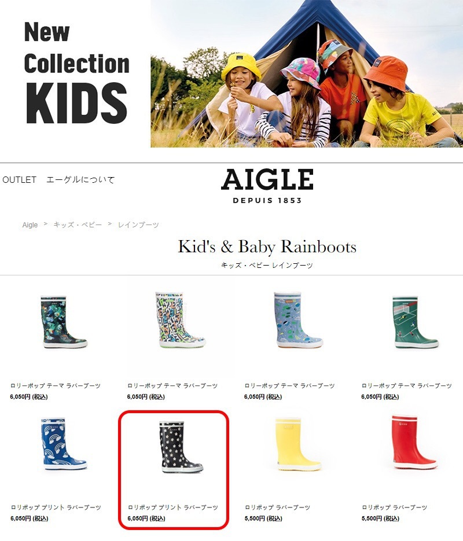View the navy star-print boot image
Viewport: 463px width, 541px height.
(x=181, y=447)
